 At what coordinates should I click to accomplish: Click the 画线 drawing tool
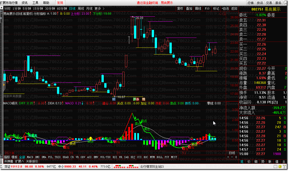(x=198, y=9)
